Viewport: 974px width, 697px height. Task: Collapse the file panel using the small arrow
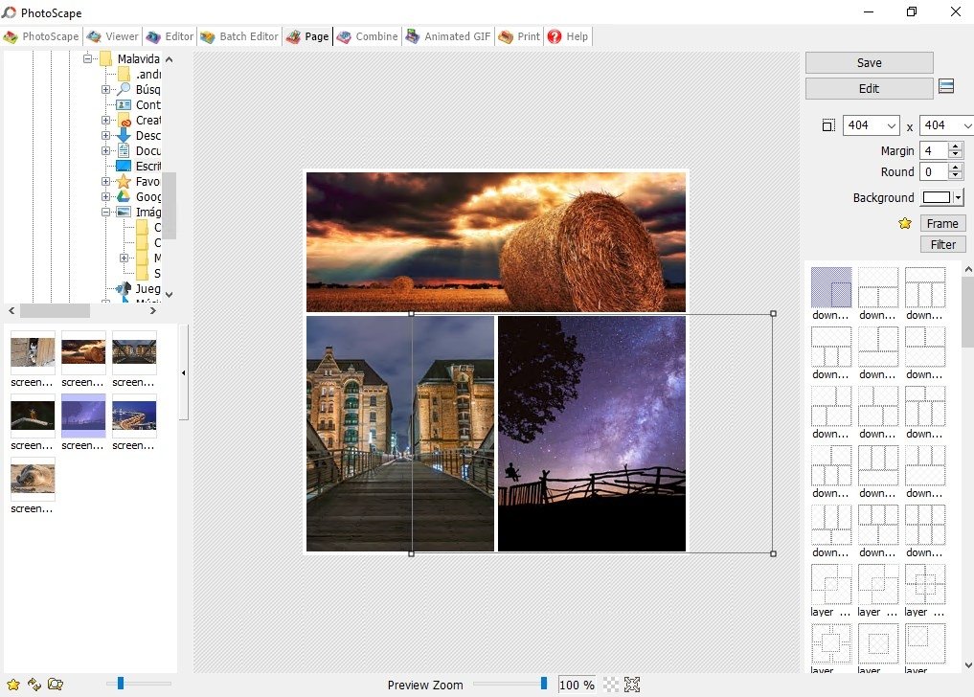click(183, 372)
